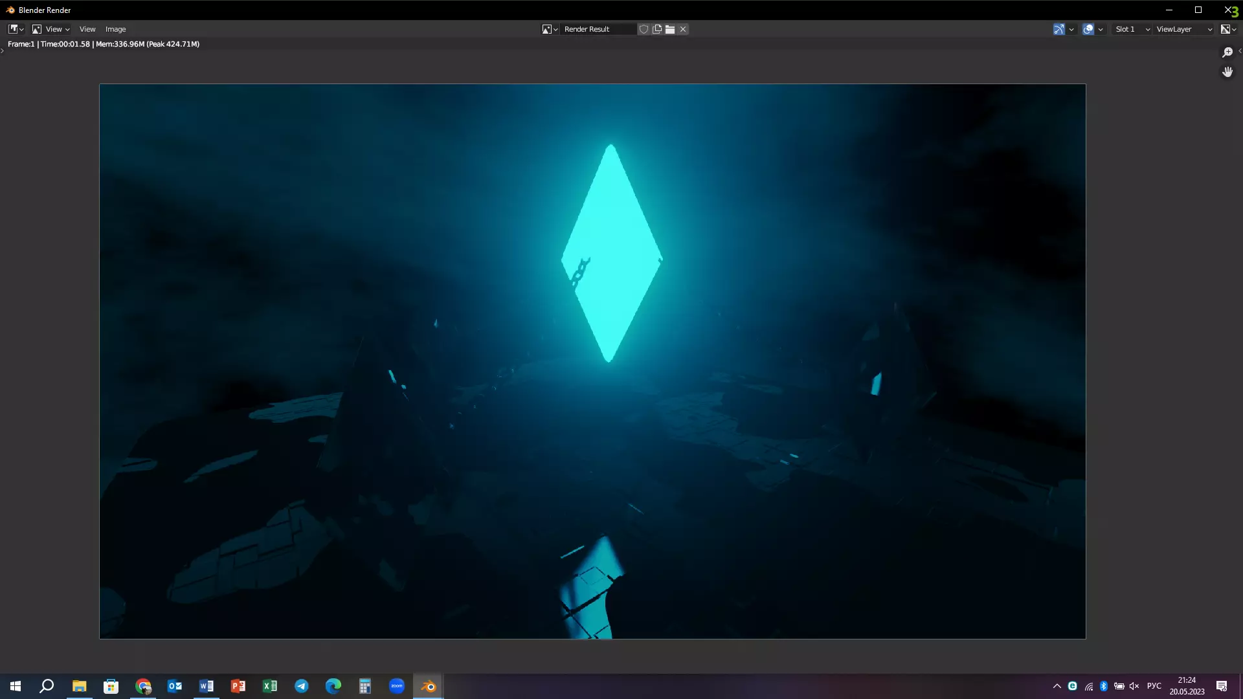
Task: Open Windows Search
Action: pyautogui.click(x=47, y=686)
